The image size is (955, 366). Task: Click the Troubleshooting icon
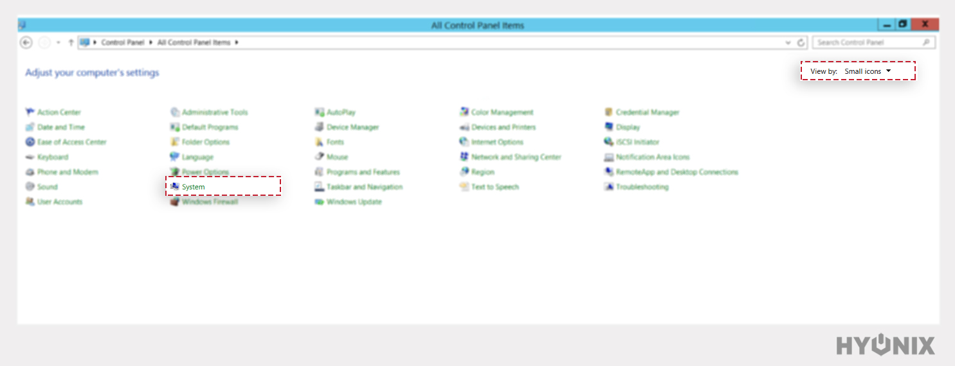608,187
